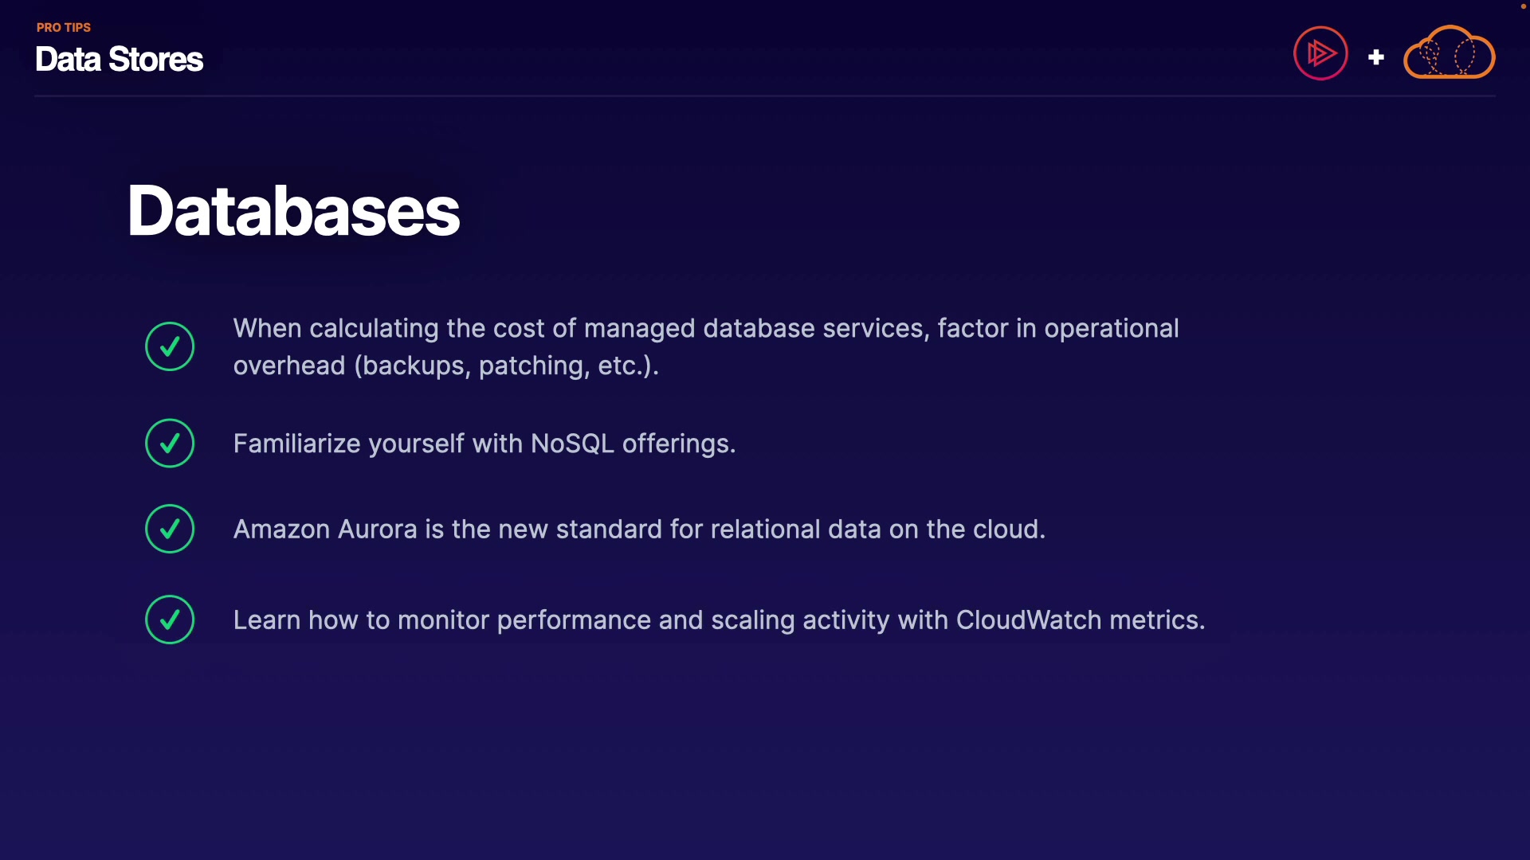Click the sentence beginning with Learn how to monitor
This screenshot has width=1530, height=860.
tap(718, 620)
